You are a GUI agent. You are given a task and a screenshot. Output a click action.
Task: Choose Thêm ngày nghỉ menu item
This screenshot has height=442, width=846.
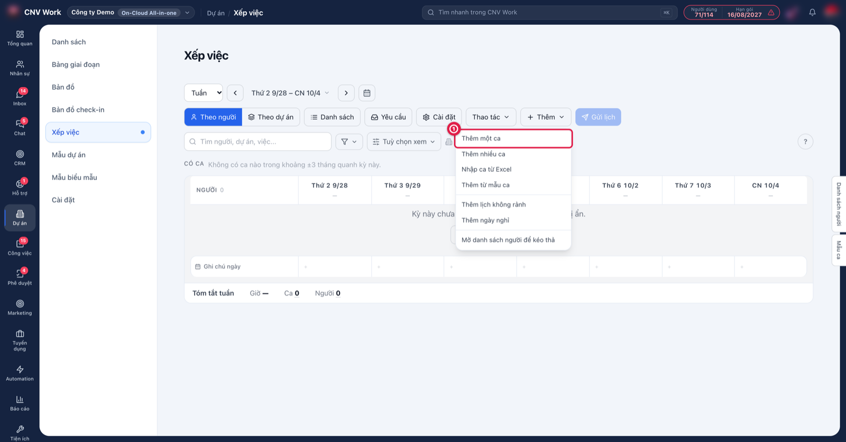(x=513, y=220)
